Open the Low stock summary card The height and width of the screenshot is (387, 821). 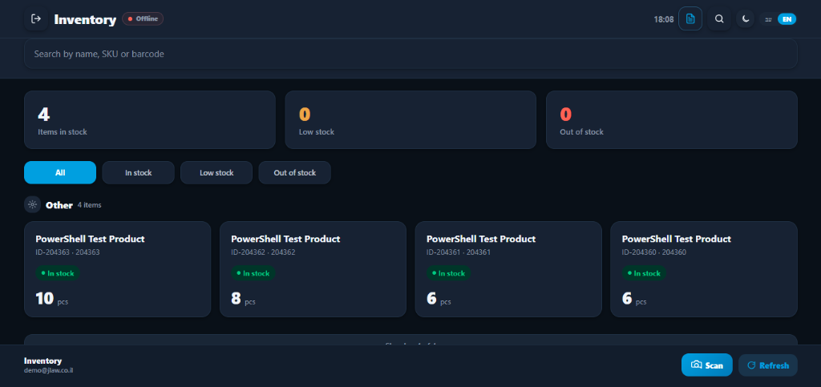coord(410,119)
